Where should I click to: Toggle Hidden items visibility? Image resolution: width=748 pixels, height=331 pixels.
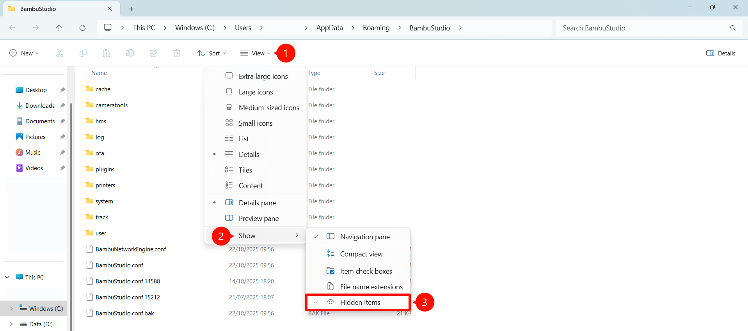click(358, 302)
